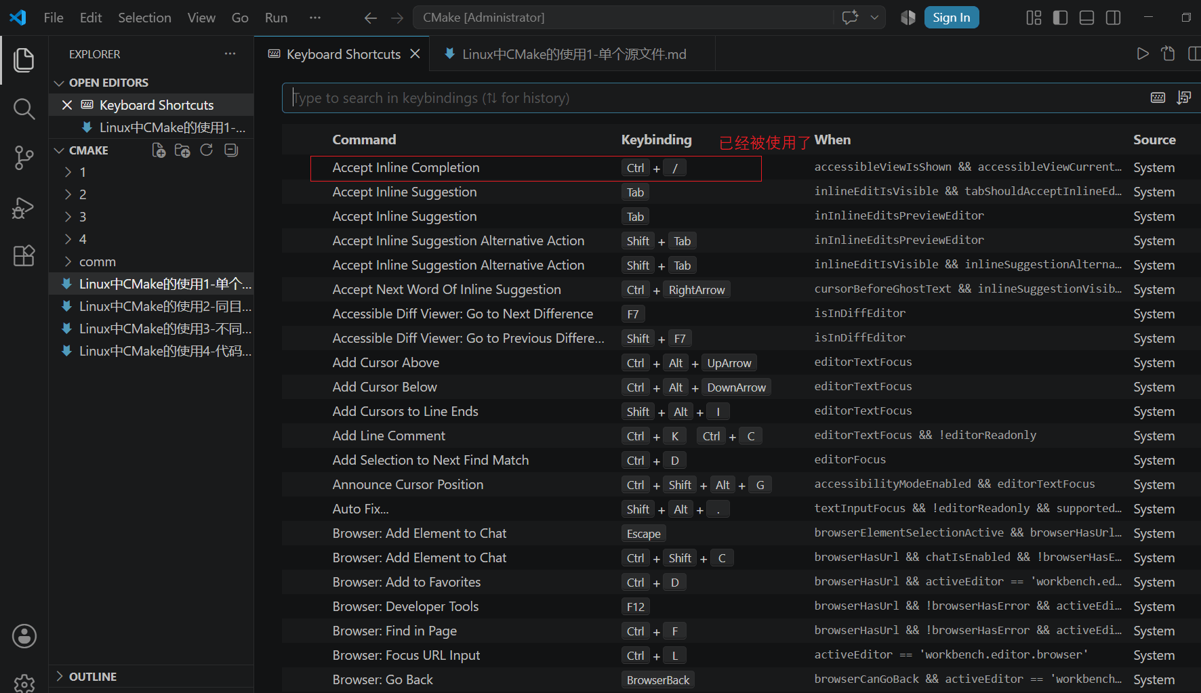Open the Extensions view
Viewport: 1201px width, 693px height.
pos(24,256)
